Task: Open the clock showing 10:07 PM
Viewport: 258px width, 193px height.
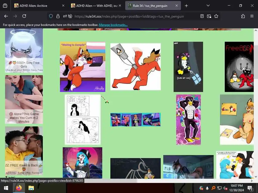Action: click(x=237, y=188)
